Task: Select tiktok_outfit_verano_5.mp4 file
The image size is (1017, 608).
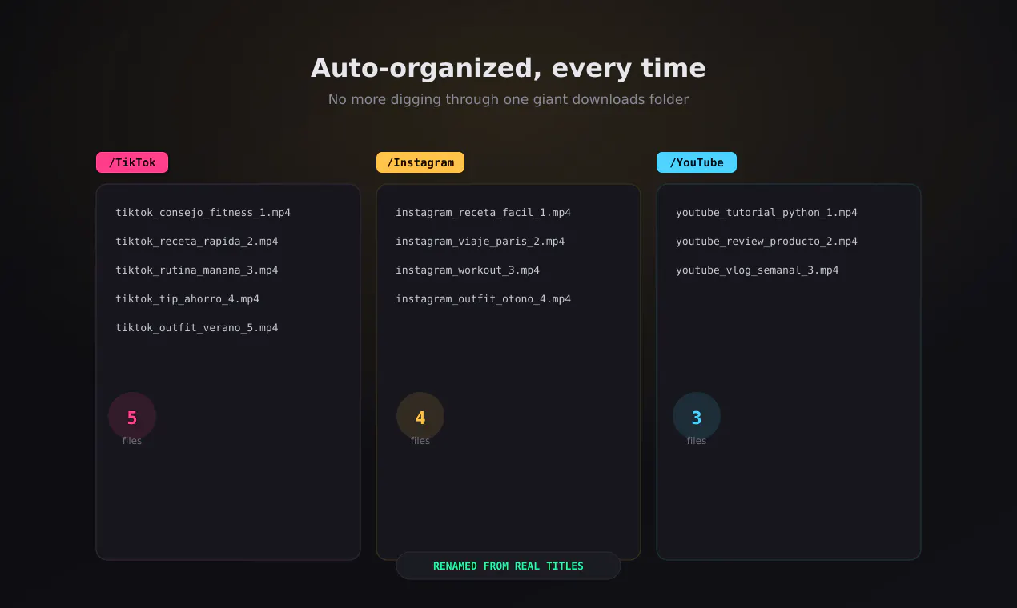Action: click(197, 328)
